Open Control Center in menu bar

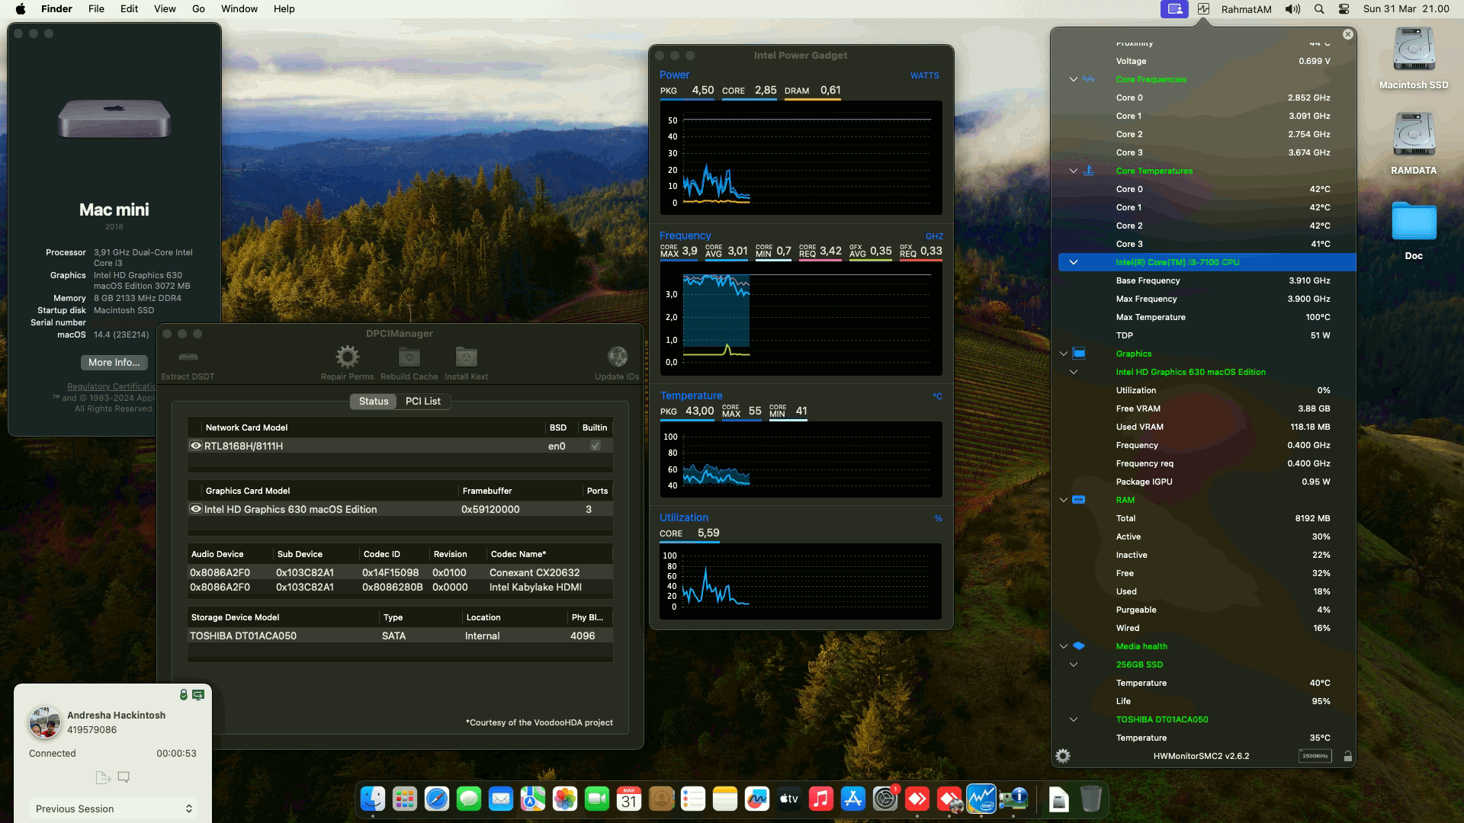(1344, 9)
